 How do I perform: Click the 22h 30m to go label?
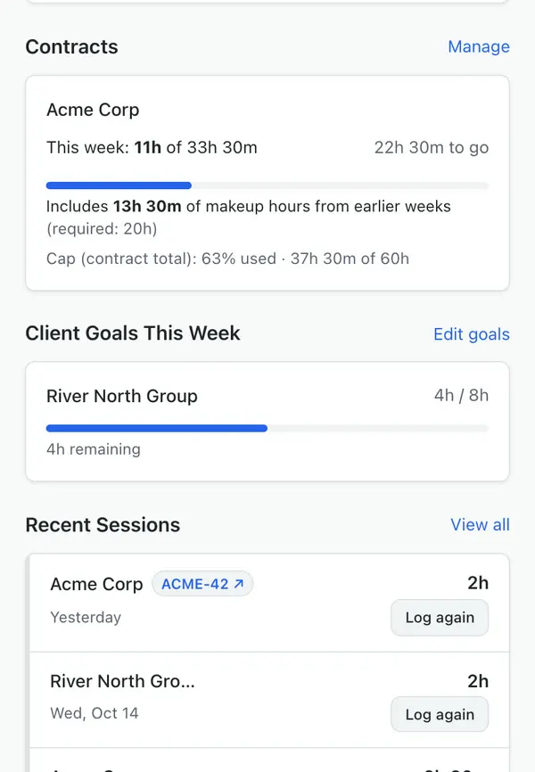point(432,148)
